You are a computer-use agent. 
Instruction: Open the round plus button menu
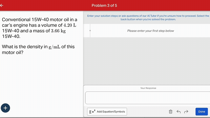tap(5, 108)
